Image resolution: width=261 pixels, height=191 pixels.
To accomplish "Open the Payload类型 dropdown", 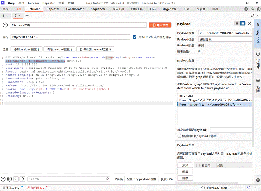I will [x=225, y=39].
